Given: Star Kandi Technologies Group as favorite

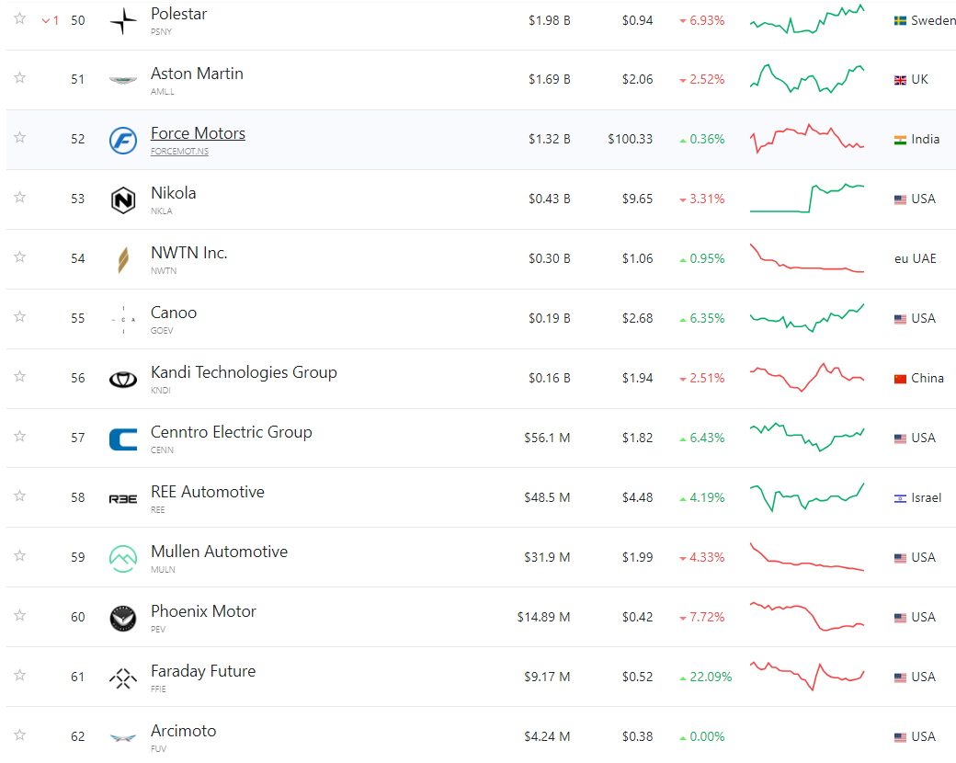Looking at the screenshot, I should (x=20, y=376).
